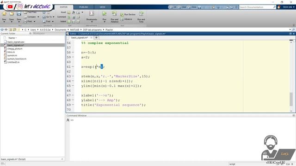
Task: Click Run and Time icon
Action: [141, 13]
